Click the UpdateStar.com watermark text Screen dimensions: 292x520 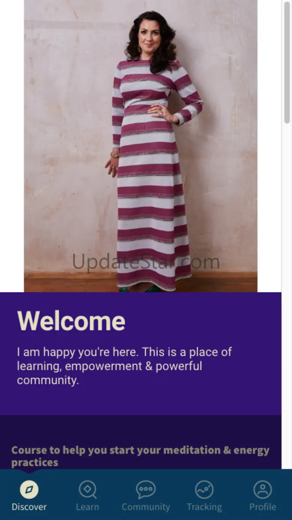tap(146, 262)
